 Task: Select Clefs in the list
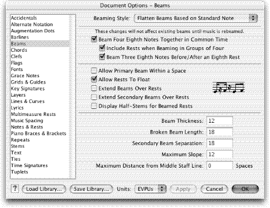40,56
